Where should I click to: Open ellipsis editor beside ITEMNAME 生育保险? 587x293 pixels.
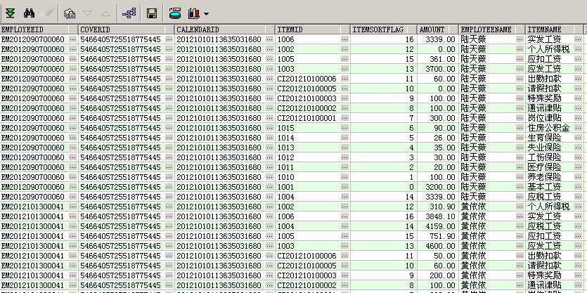578,138
